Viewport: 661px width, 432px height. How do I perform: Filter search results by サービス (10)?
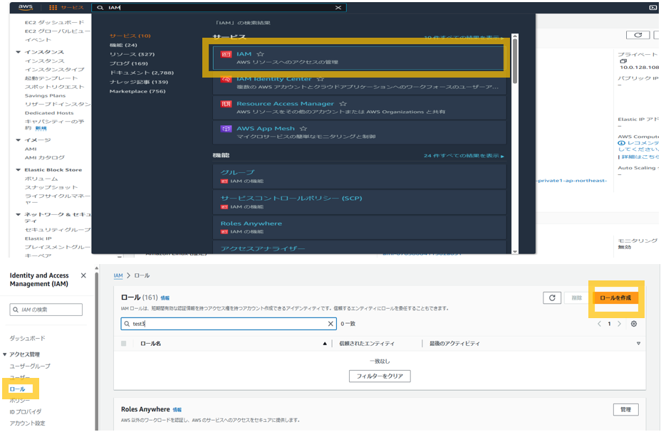(130, 36)
